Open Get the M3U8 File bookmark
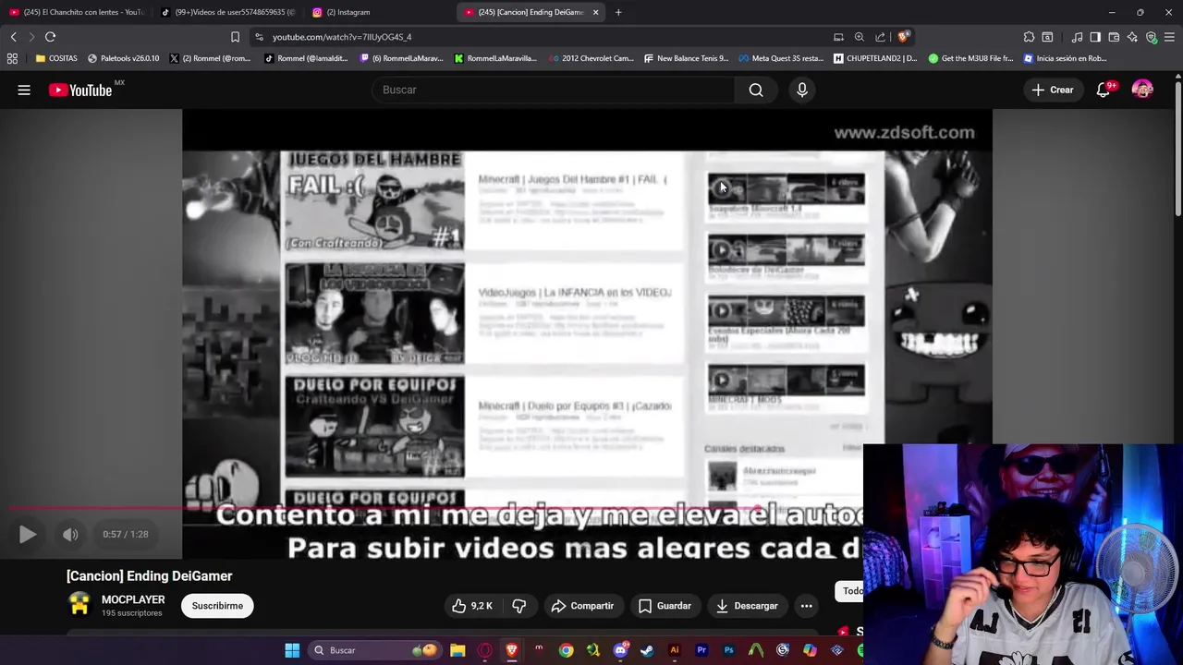 tap(970, 58)
